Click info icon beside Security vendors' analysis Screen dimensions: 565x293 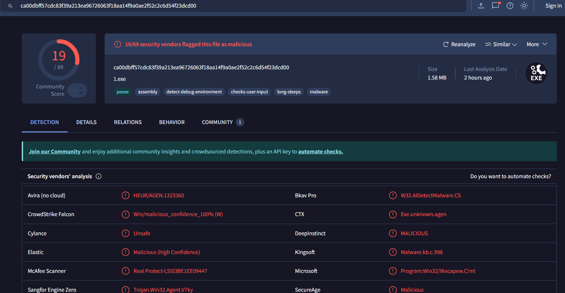point(99,176)
